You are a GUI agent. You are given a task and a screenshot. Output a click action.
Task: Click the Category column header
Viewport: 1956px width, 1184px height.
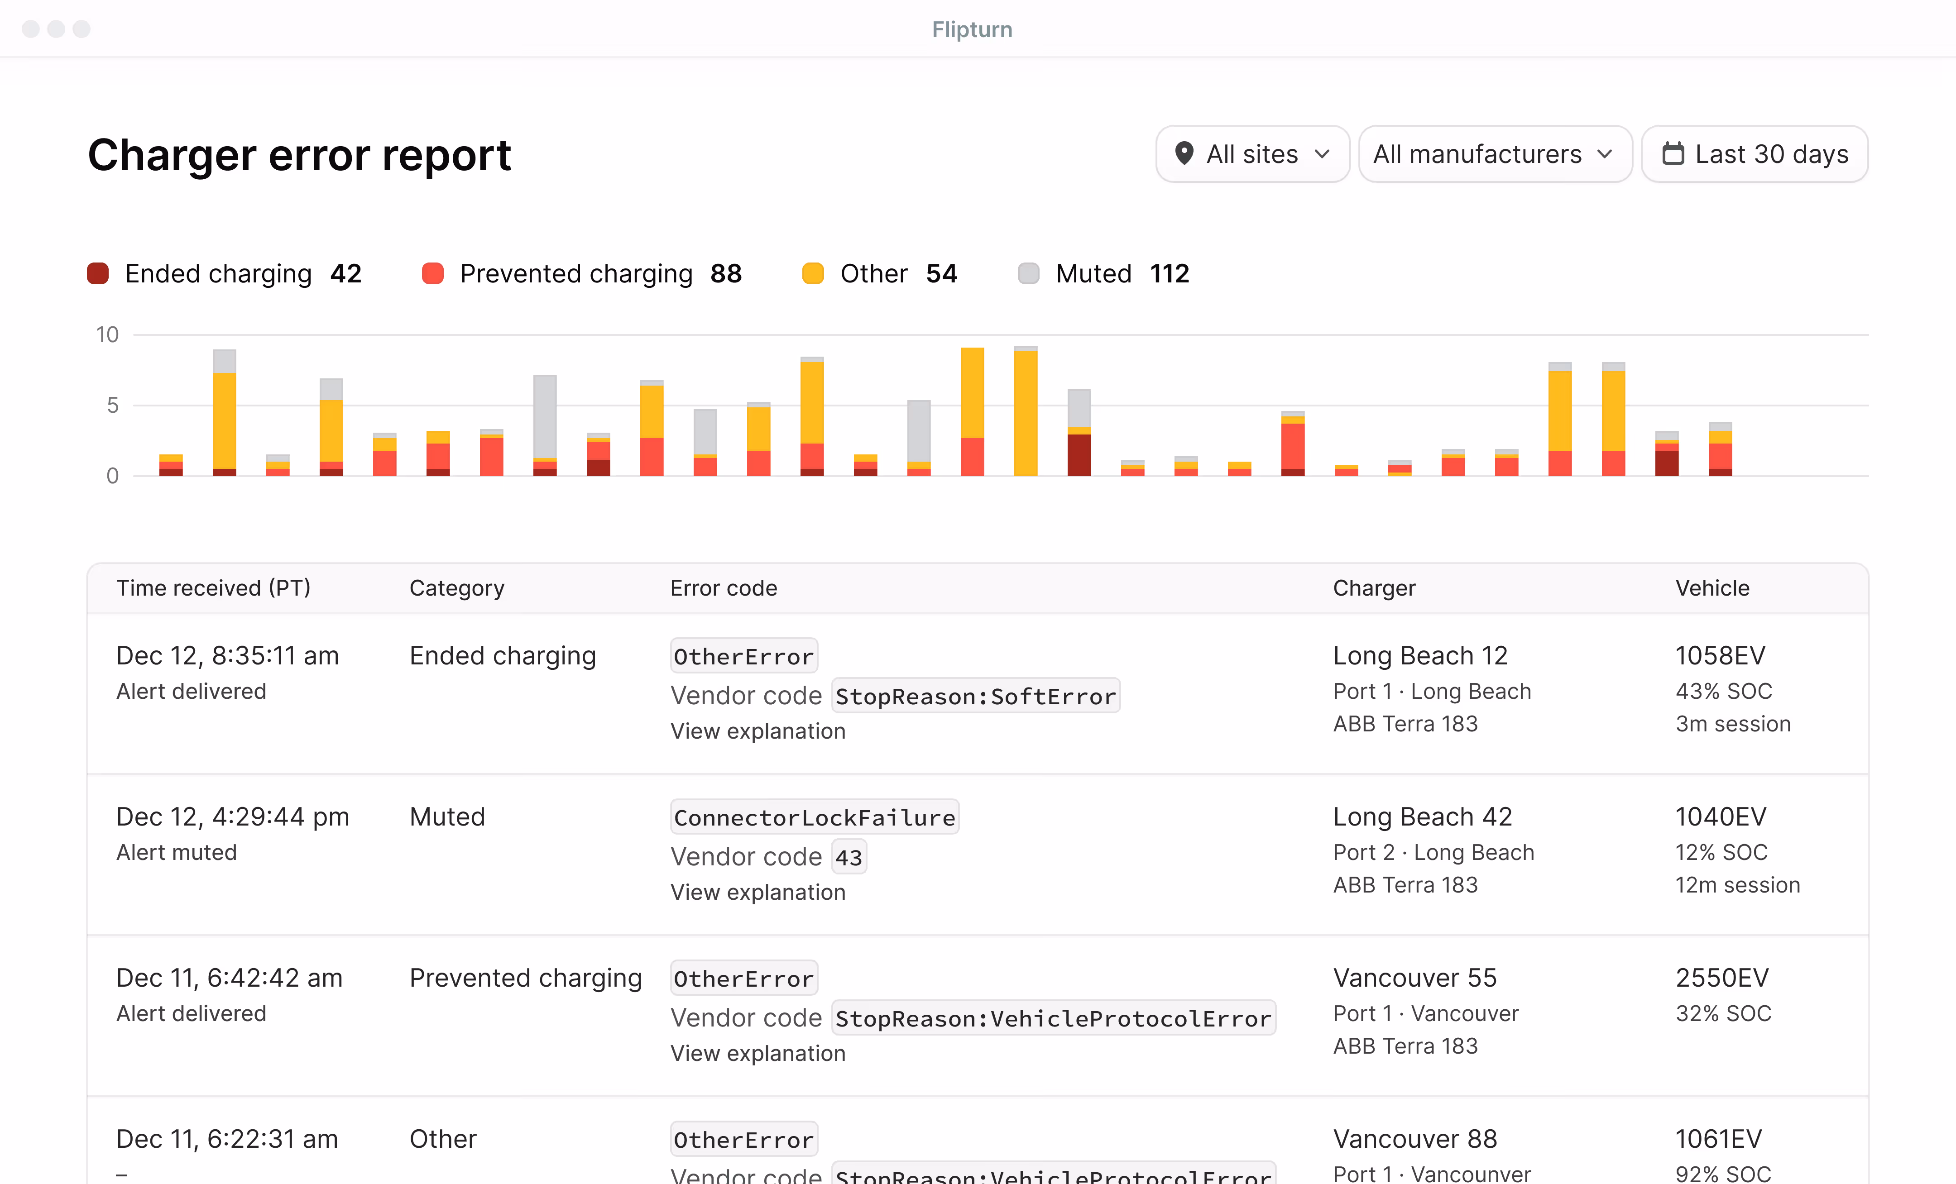click(x=456, y=587)
